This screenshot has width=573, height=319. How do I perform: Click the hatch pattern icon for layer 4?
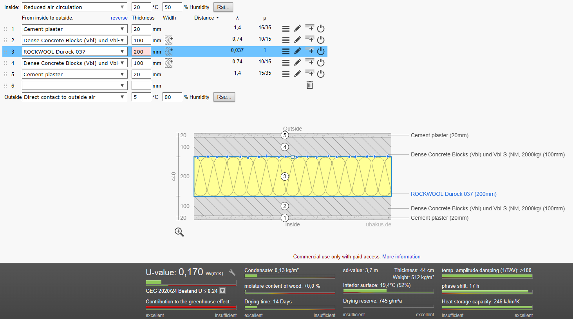(x=169, y=63)
